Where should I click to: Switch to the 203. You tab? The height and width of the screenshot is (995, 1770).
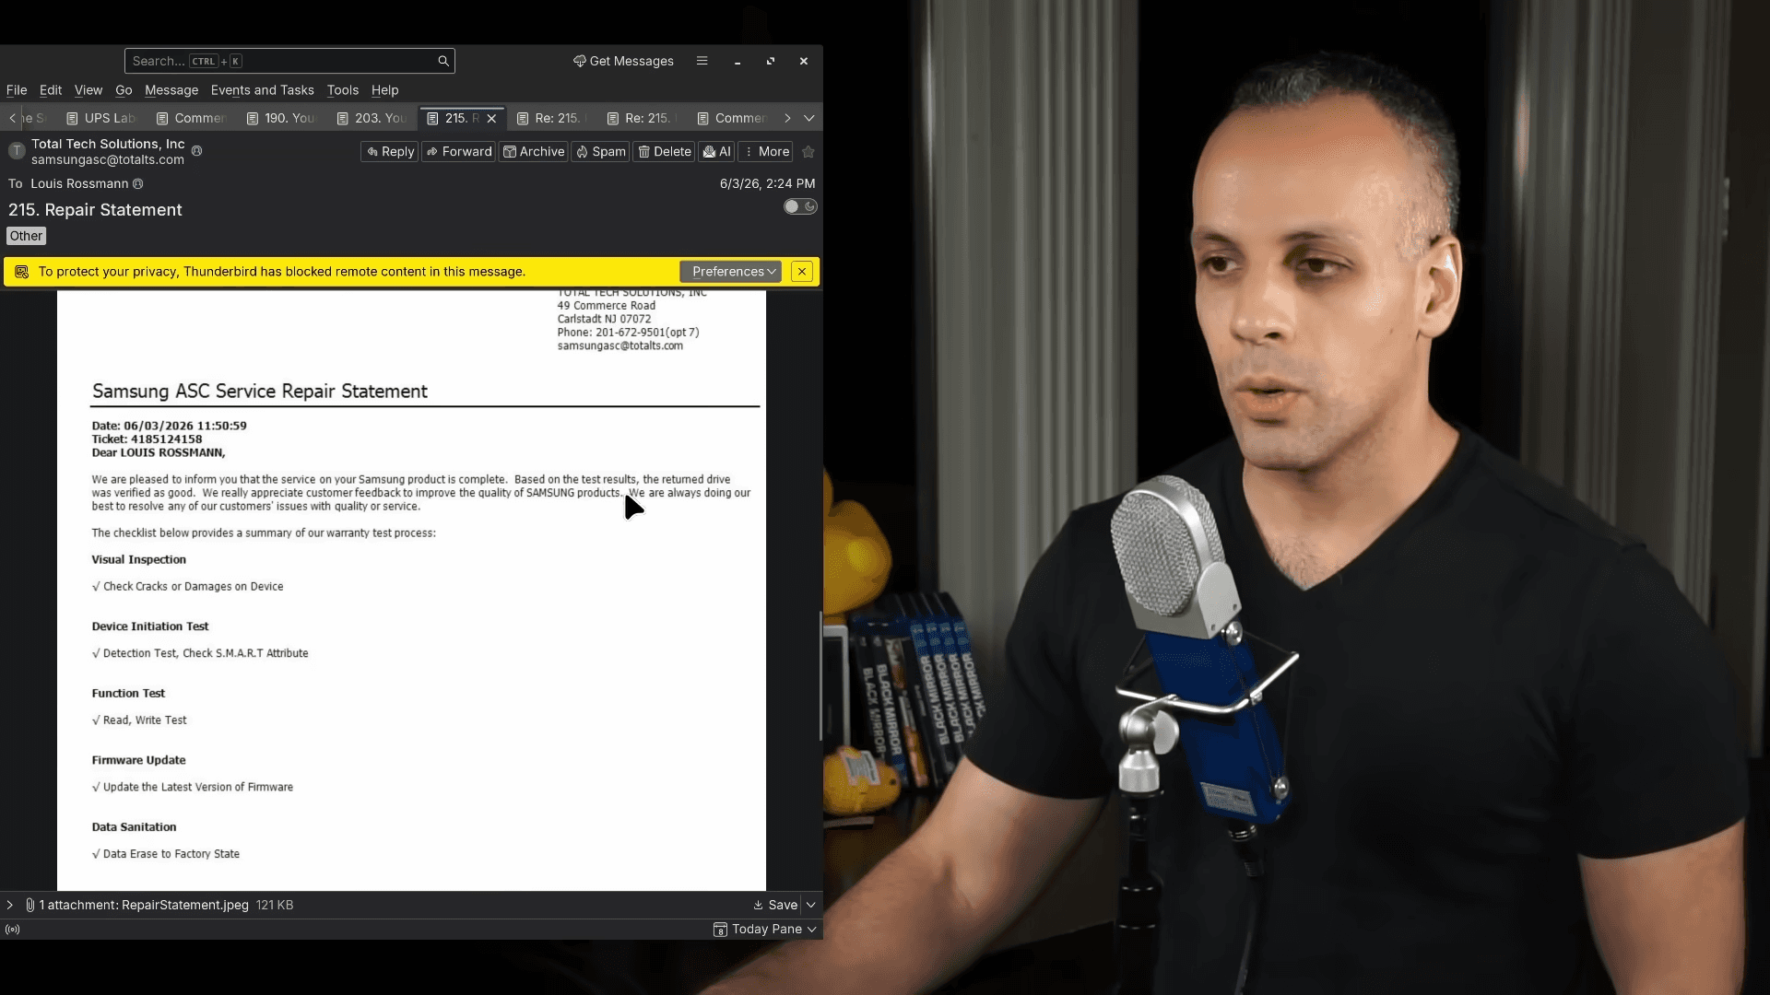point(372,118)
